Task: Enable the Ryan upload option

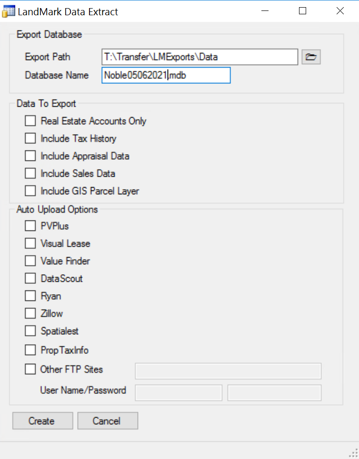Action: tap(30, 296)
